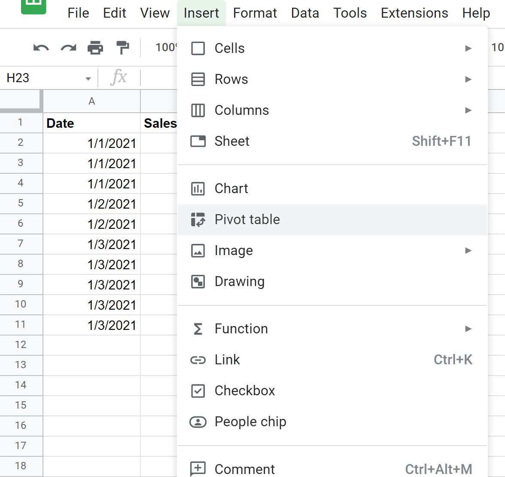505x477 pixels.
Task: Choose Drawing from Insert menu
Action: pos(332,282)
